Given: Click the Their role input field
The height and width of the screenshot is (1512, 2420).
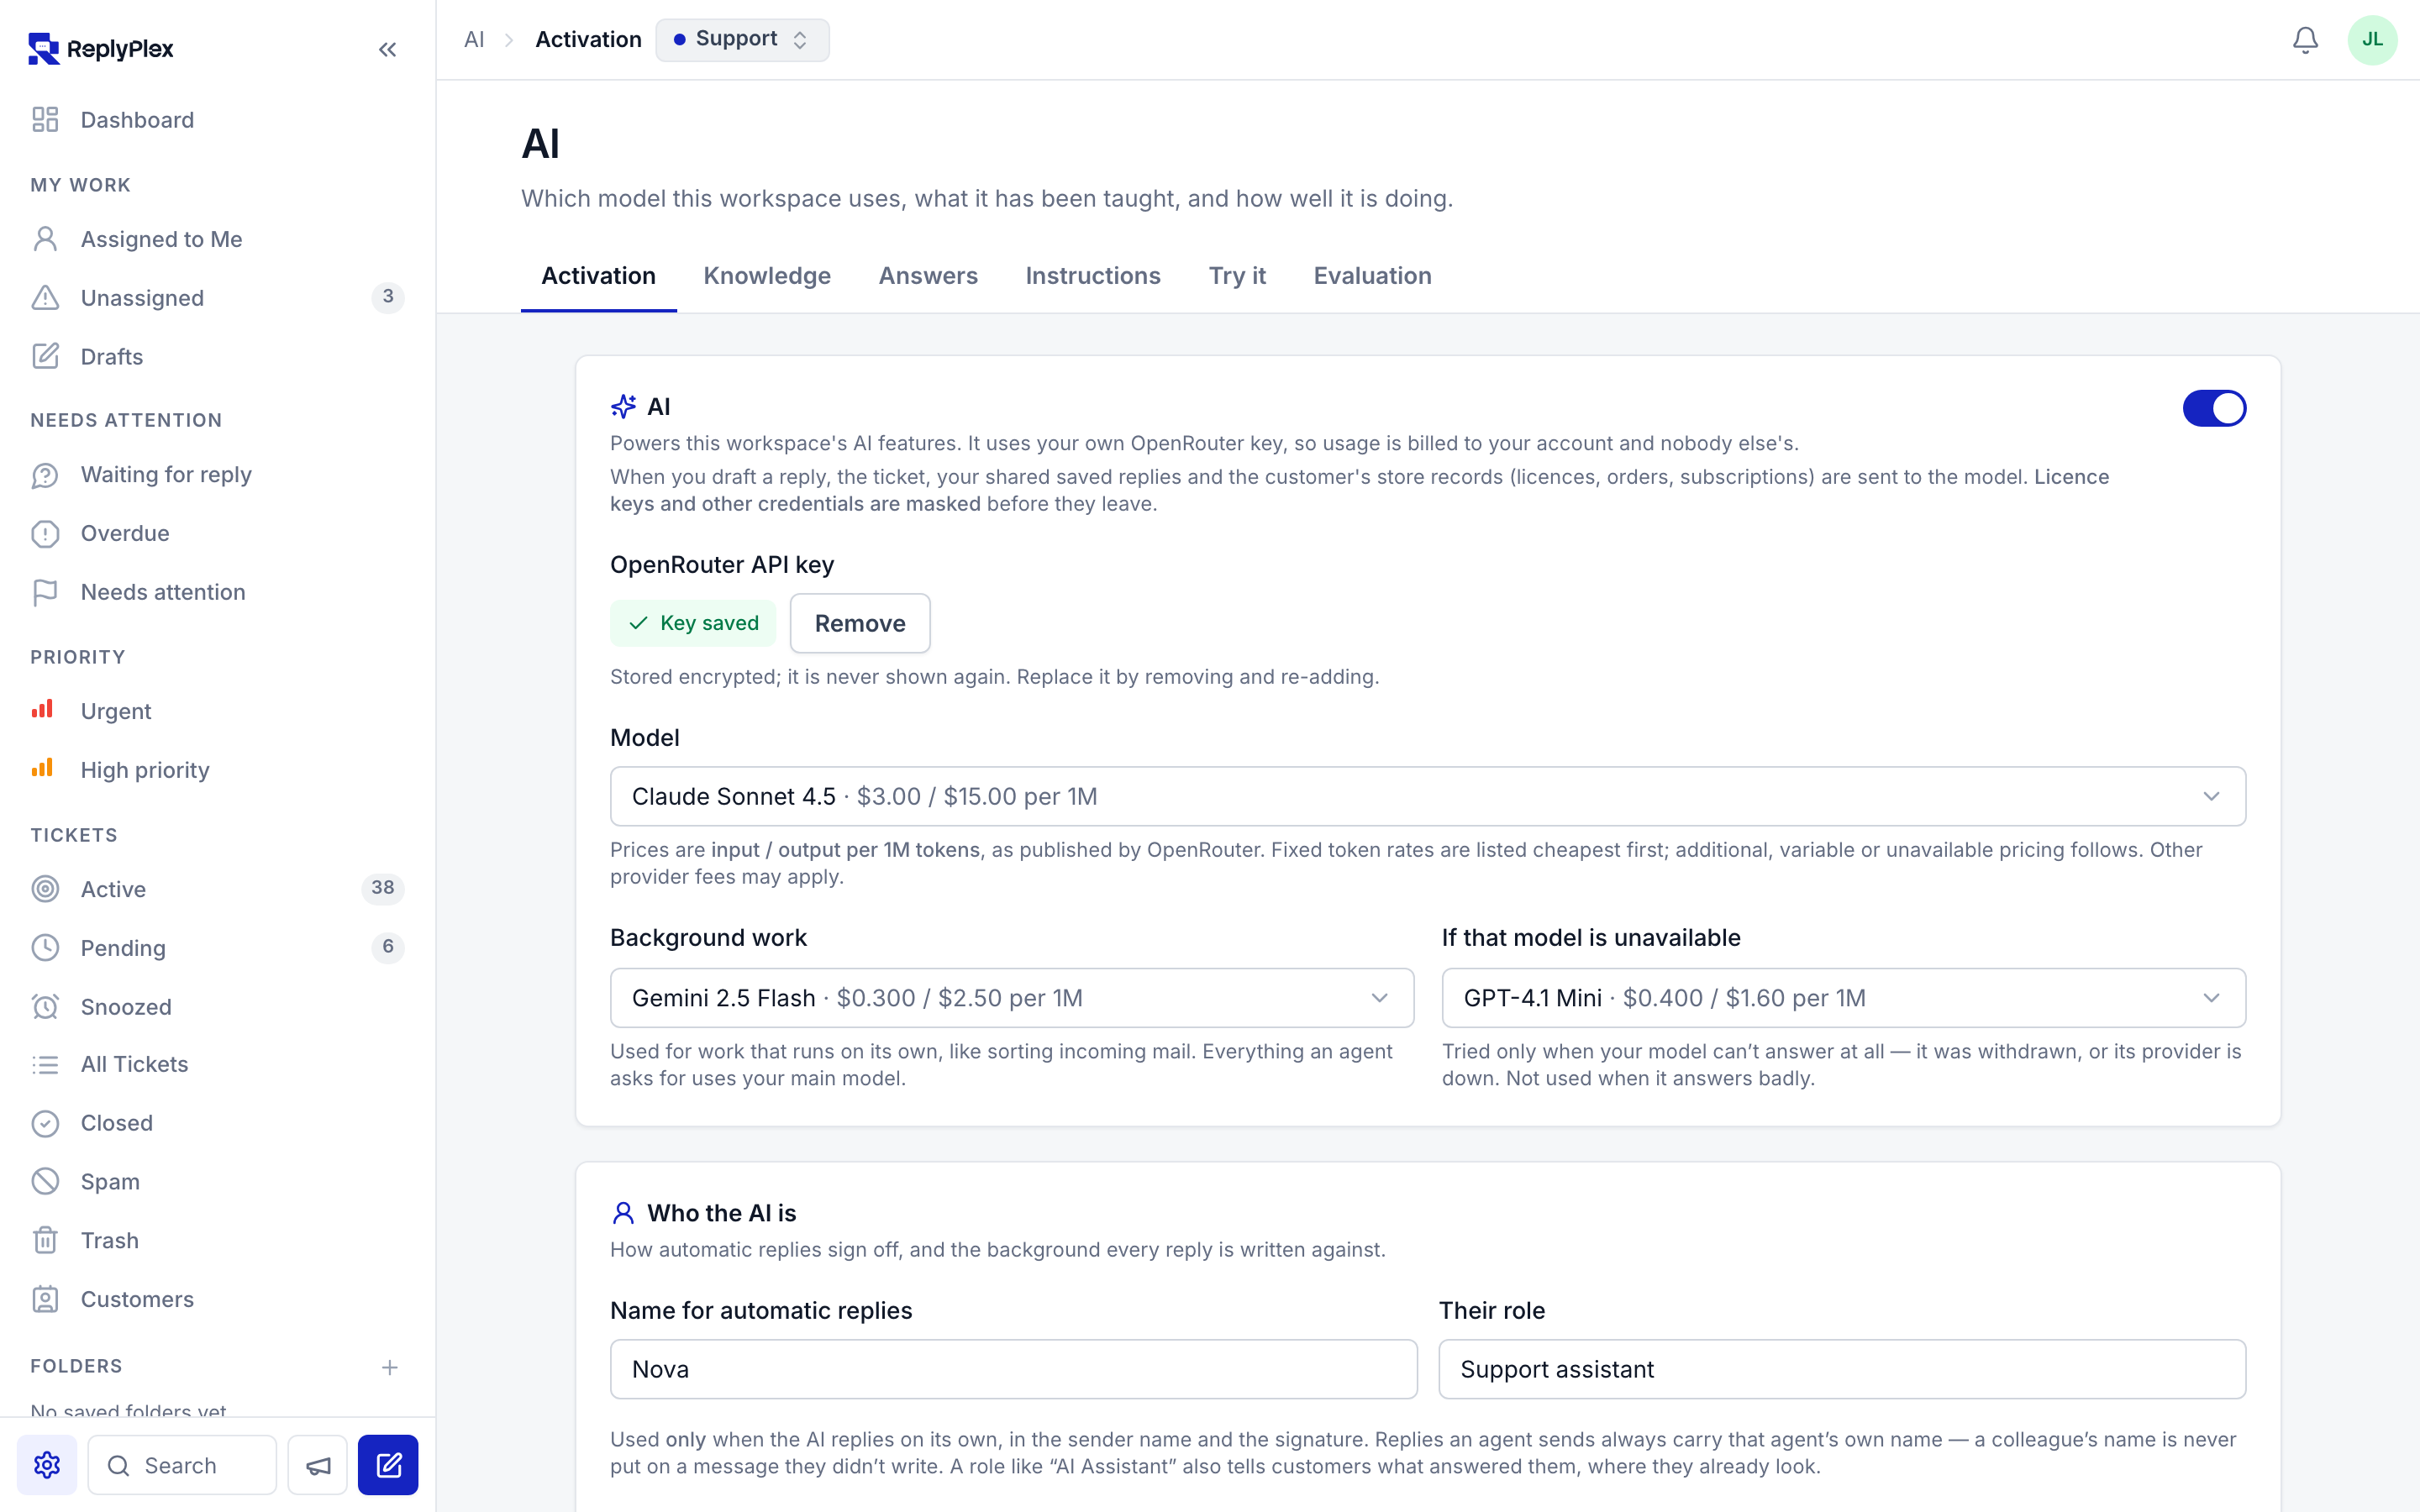Looking at the screenshot, I should tap(1842, 1369).
